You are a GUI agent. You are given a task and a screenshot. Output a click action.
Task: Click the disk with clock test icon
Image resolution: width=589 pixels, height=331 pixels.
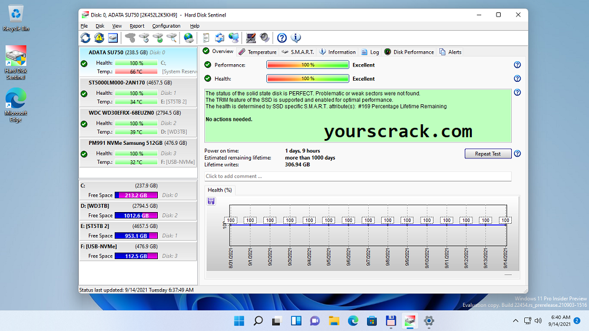pyautogui.click(x=144, y=38)
